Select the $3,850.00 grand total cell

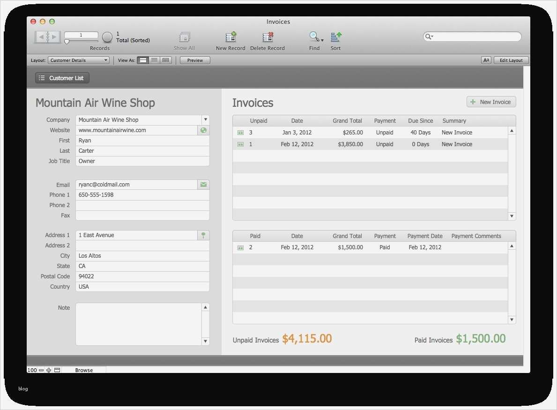click(350, 144)
